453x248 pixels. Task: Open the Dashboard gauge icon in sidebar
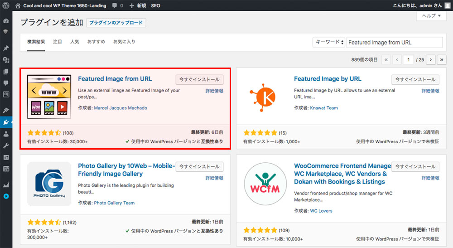(x=6, y=21)
